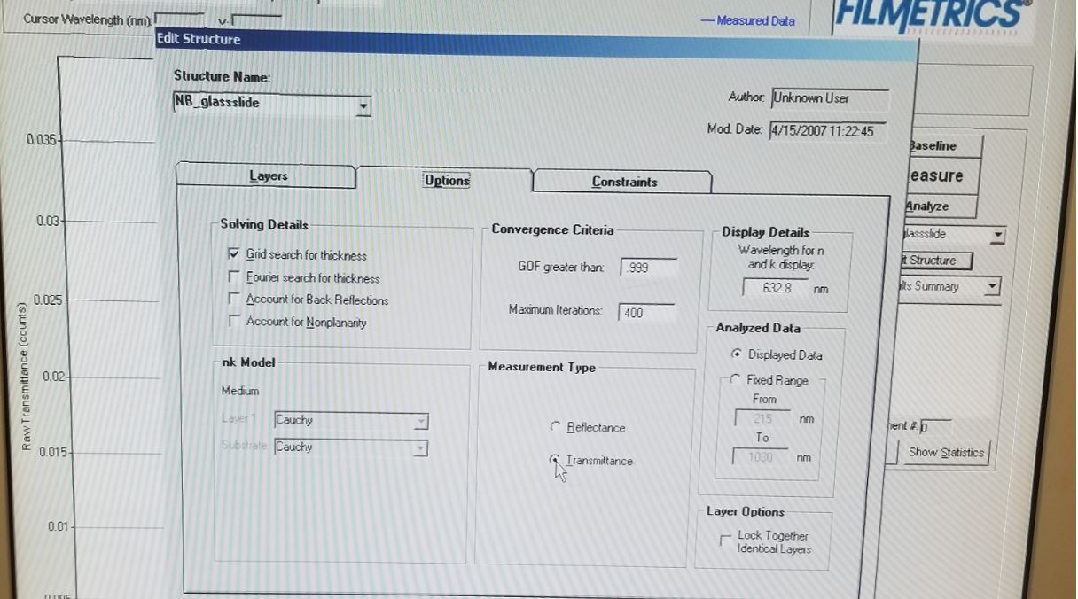The image size is (1078, 599).
Task: Enable Fourier search for thickness
Action: click(234, 277)
